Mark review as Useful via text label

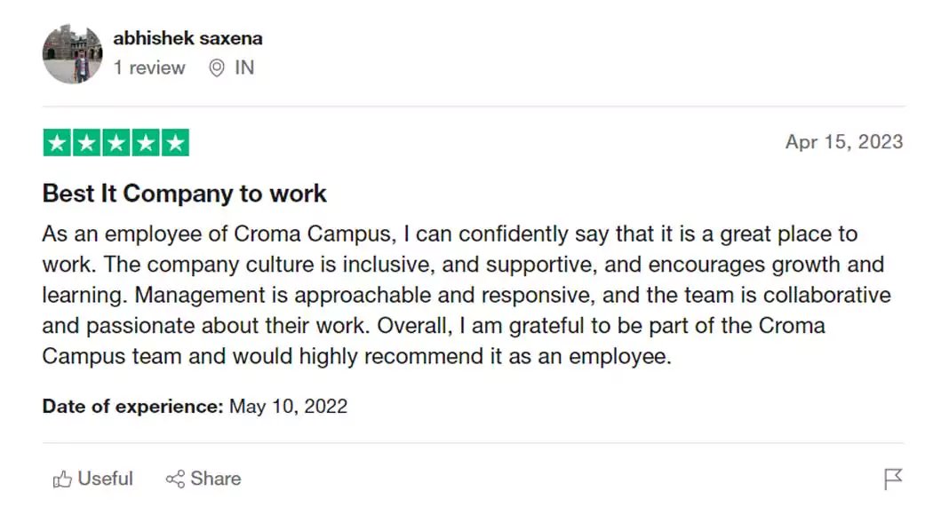(x=105, y=479)
